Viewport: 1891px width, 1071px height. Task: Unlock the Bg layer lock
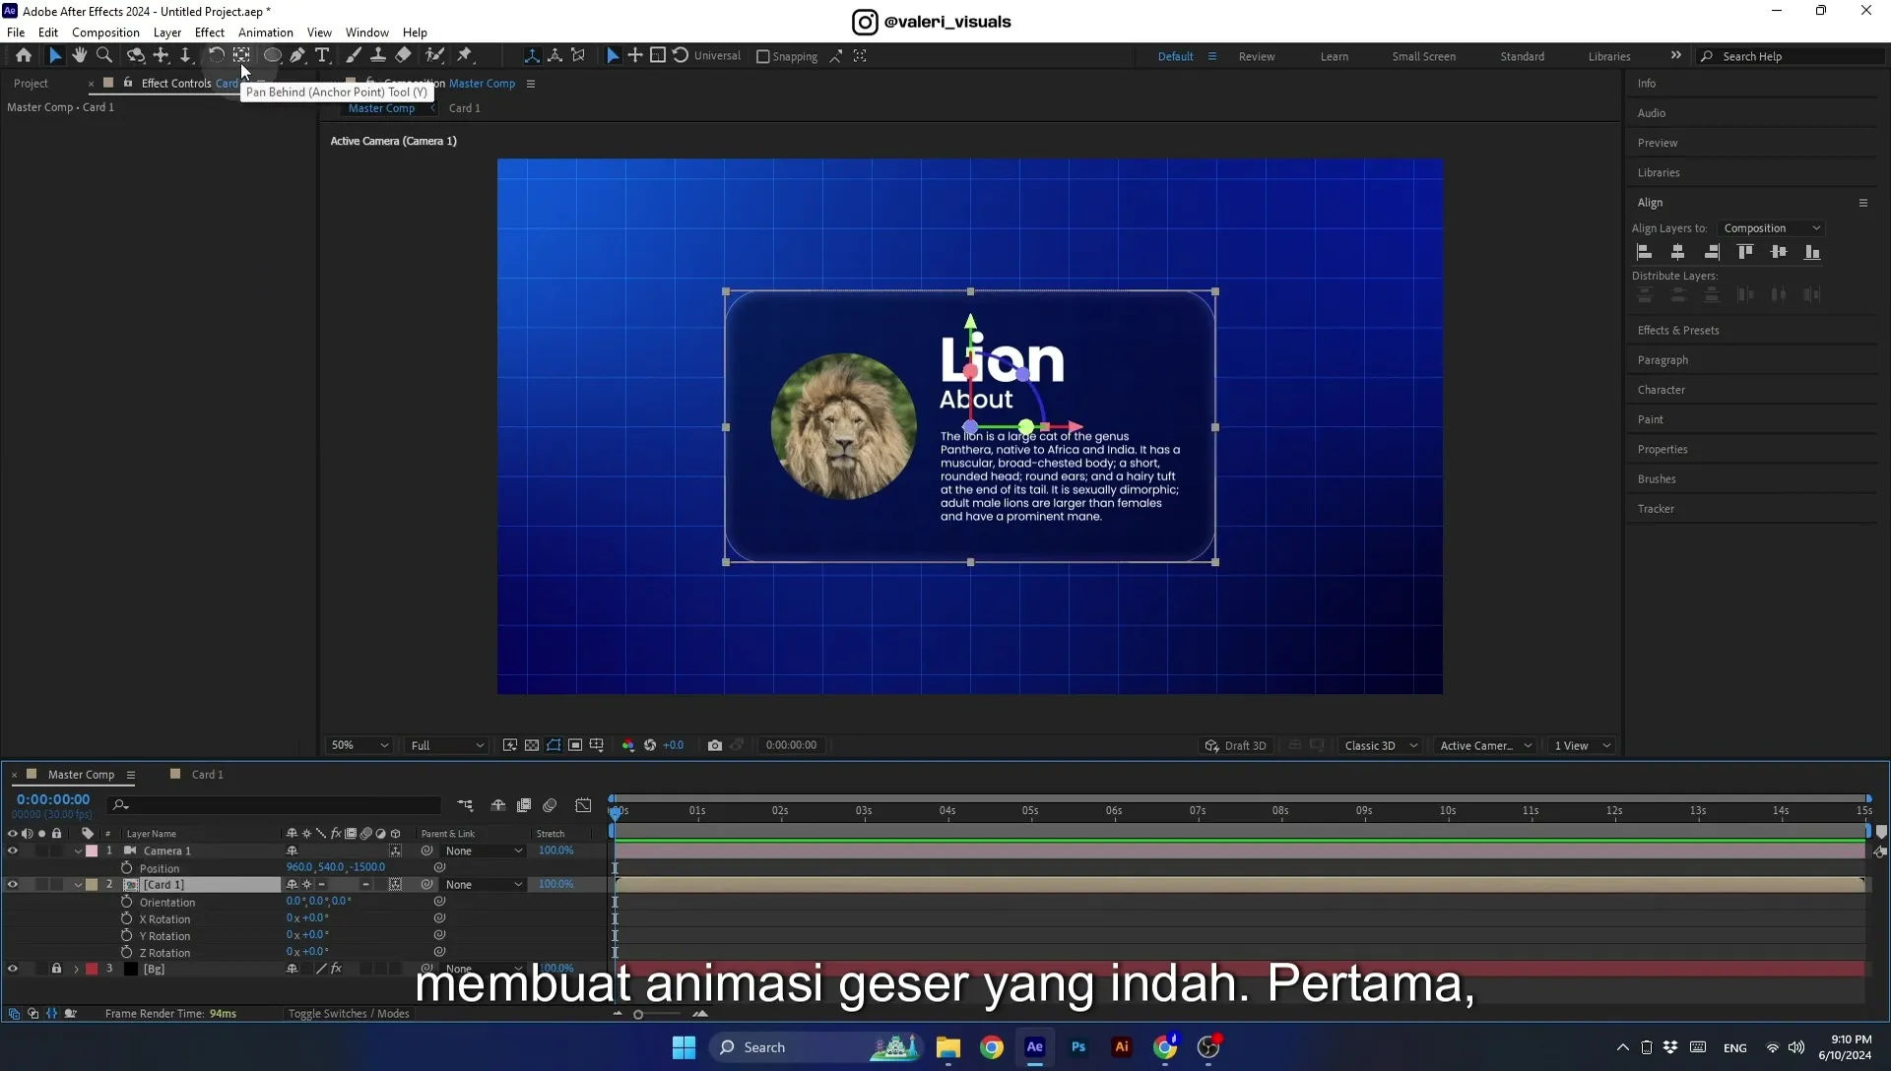point(56,969)
